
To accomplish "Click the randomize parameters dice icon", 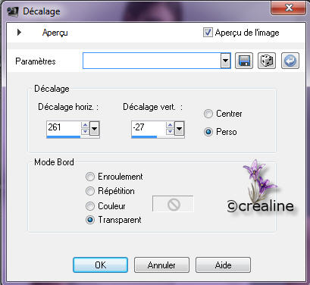I will (x=267, y=61).
